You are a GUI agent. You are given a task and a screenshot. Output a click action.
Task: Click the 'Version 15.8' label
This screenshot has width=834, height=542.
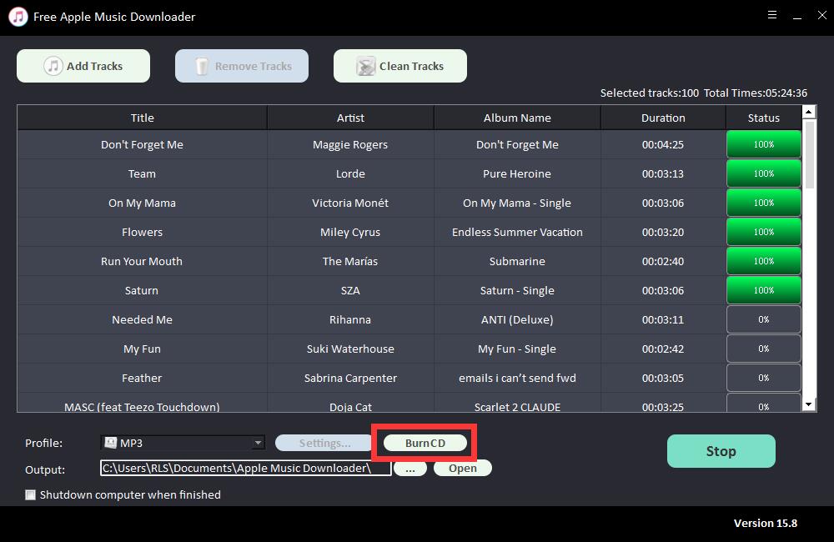pos(766,524)
